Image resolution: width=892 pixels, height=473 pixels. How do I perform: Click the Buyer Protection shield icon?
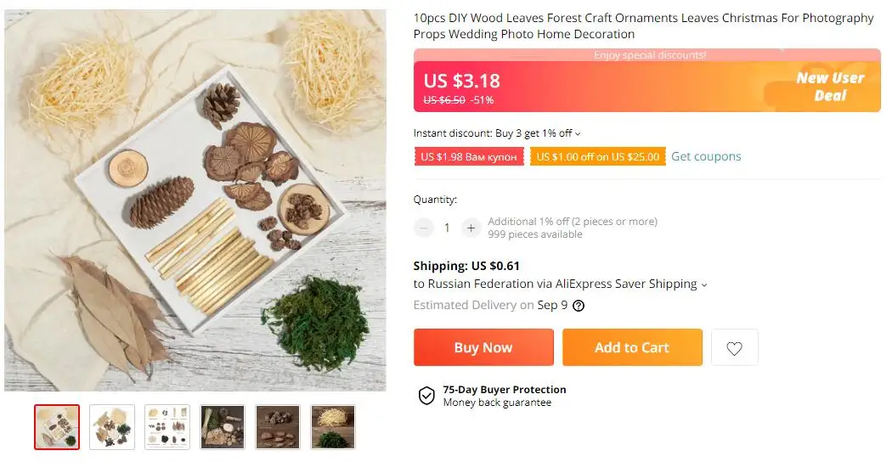(x=426, y=396)
